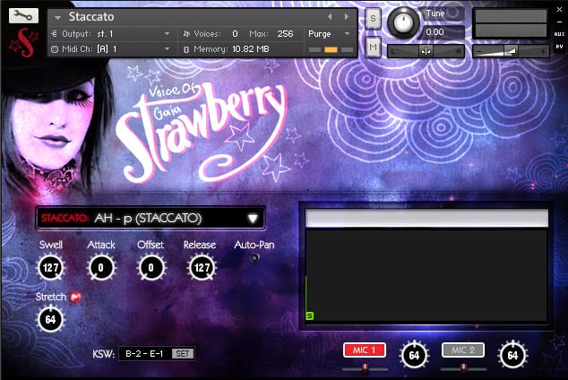Click the KSW SET button
This screenshot has height=380, width=568.
[182, 353]
